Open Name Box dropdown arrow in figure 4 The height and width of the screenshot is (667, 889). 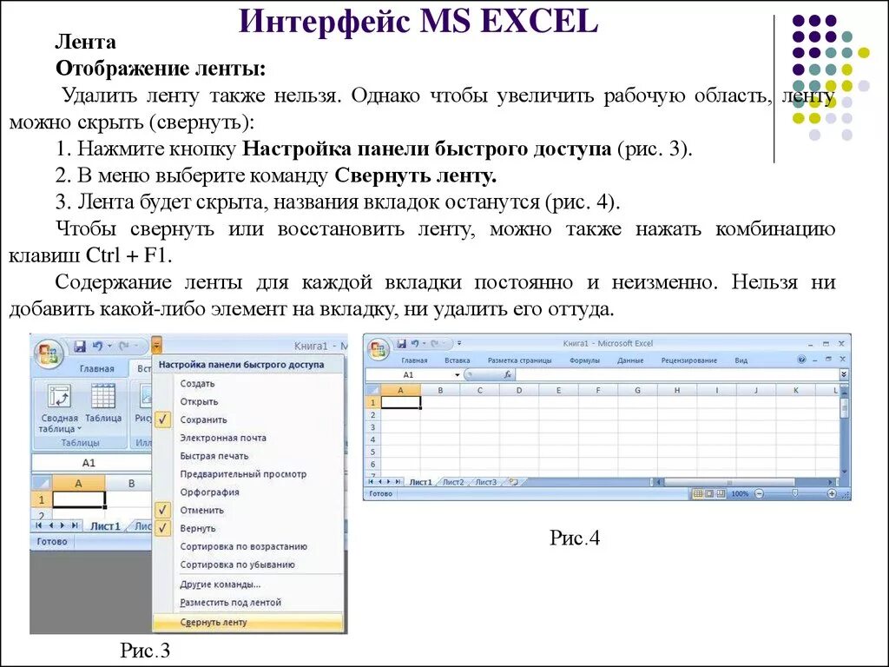[457, 375]
